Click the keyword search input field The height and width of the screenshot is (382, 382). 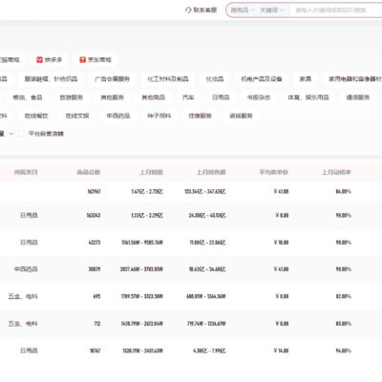click(337, 11)
